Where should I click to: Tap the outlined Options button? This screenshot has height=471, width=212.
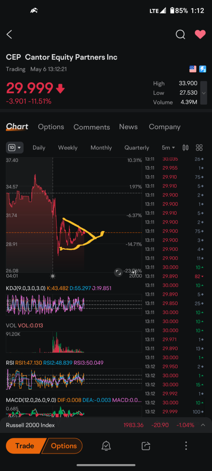[62, 446]
